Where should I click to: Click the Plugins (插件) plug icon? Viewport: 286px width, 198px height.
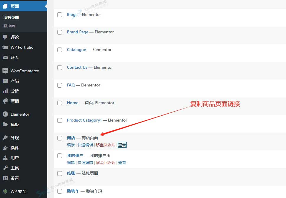[5, 148]
